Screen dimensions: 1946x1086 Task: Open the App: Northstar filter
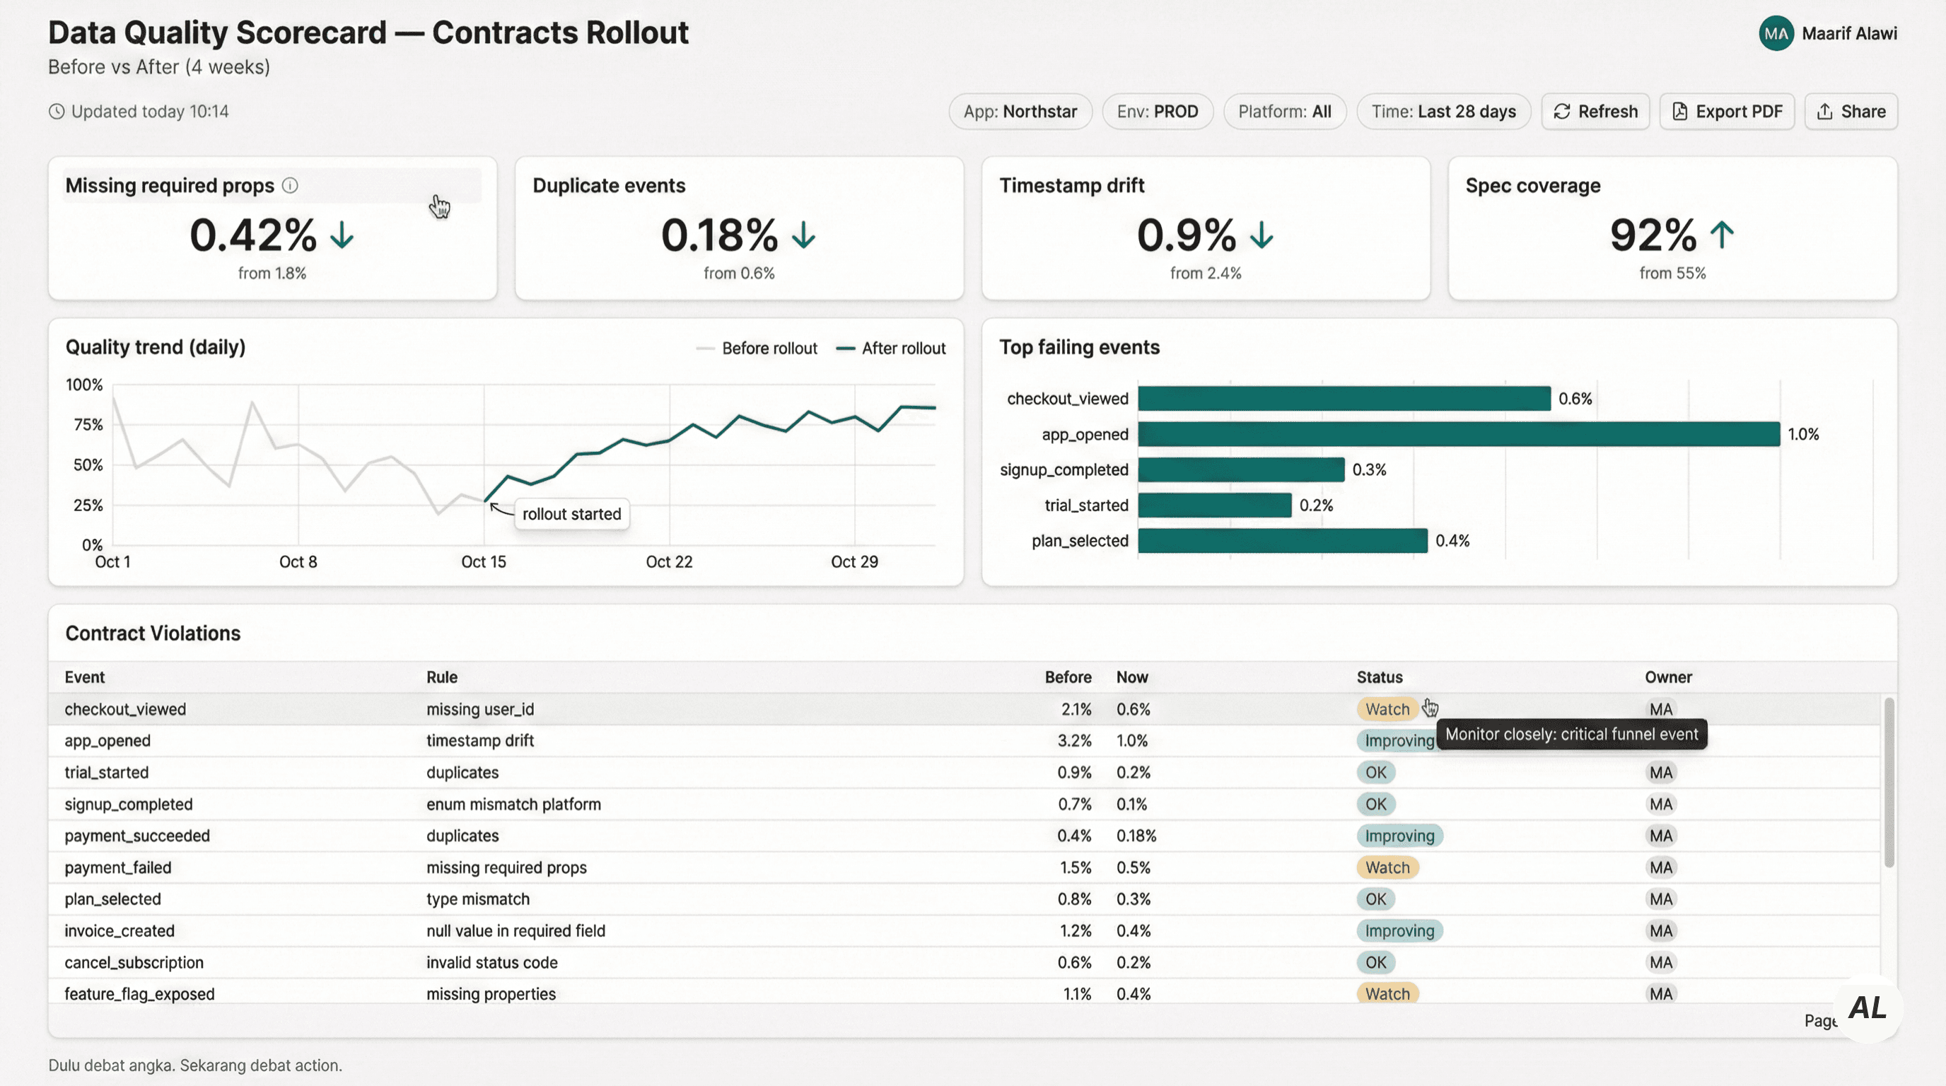(1020, 112)
